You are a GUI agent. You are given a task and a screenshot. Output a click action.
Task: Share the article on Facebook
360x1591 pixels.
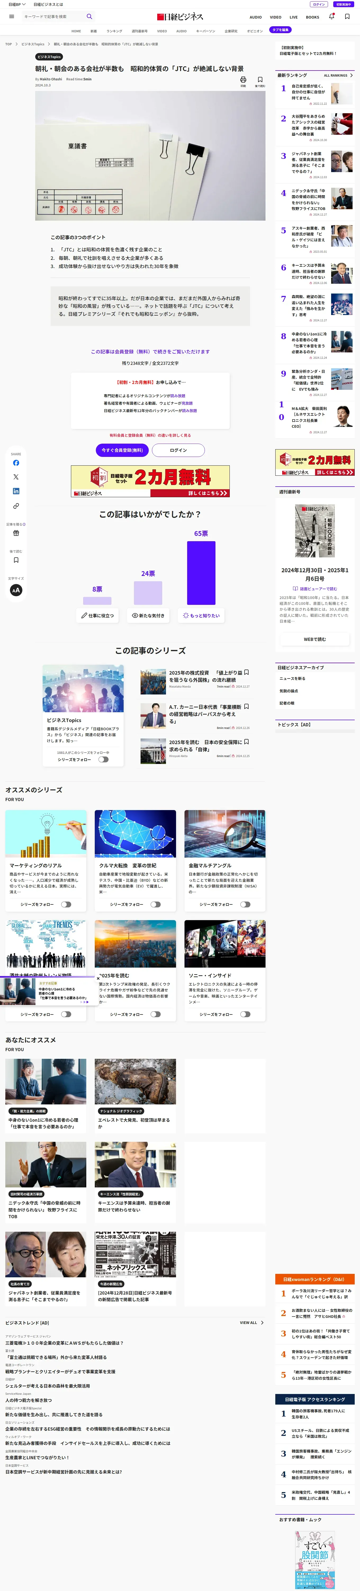click(x=16, y=463)
